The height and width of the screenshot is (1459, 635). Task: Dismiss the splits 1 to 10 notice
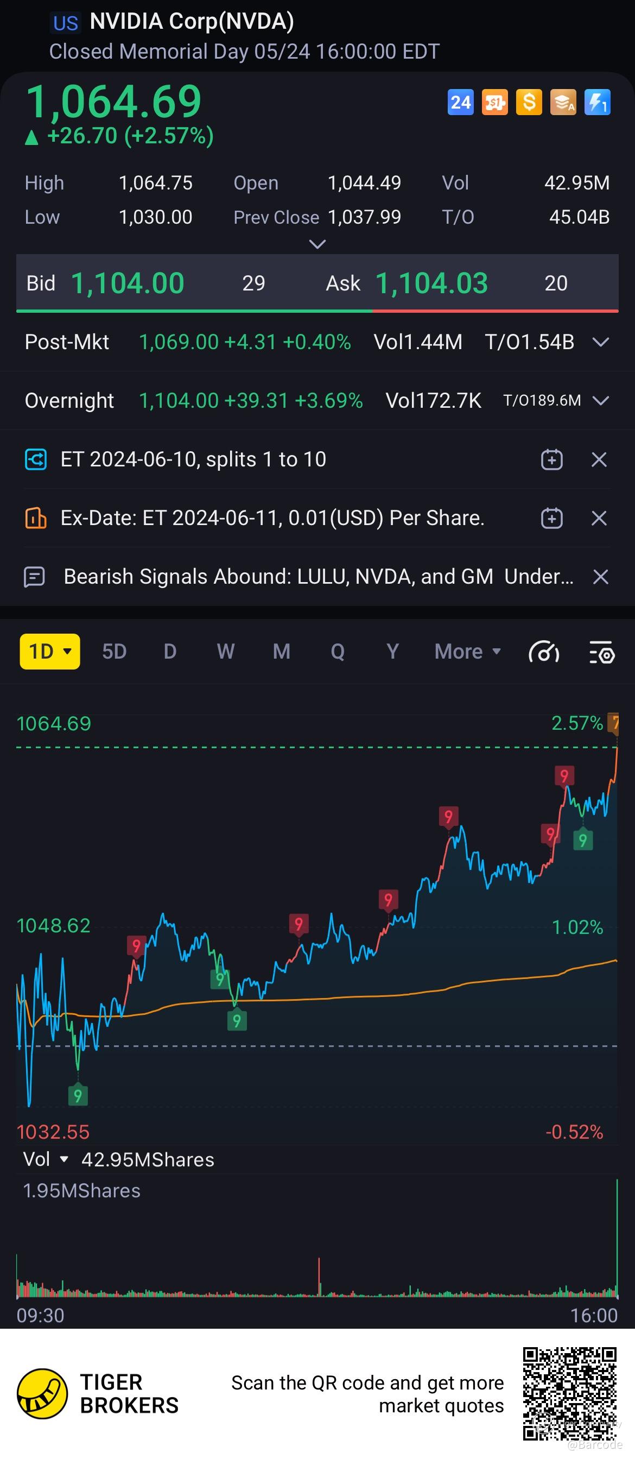[599, 459]
